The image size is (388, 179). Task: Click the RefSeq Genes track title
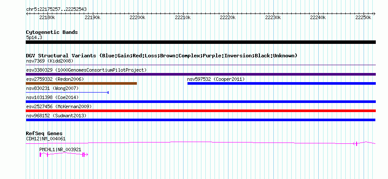44,134
